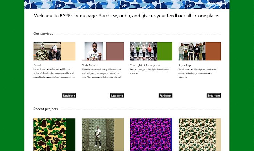Click Read more under Squad up

214,95
